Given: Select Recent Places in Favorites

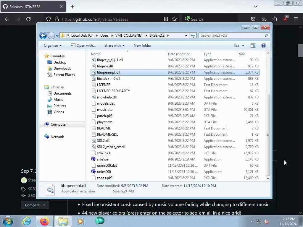Looking at the screenshot, I should tap(64, 75).
